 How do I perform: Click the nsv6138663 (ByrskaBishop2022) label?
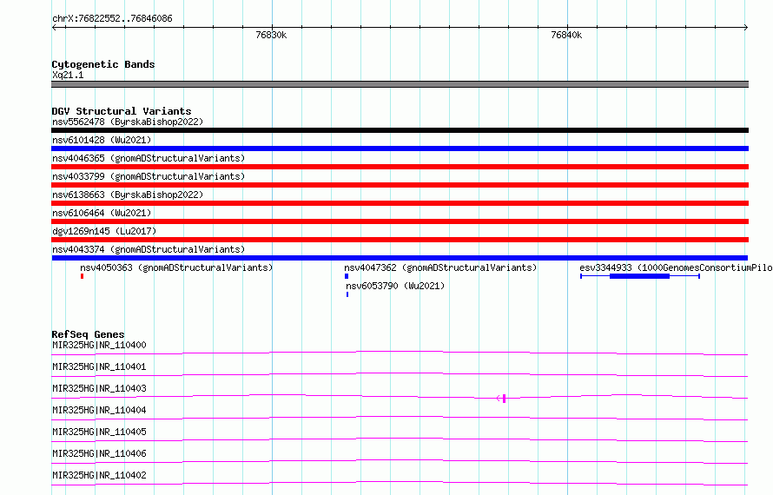pos(128,195)
